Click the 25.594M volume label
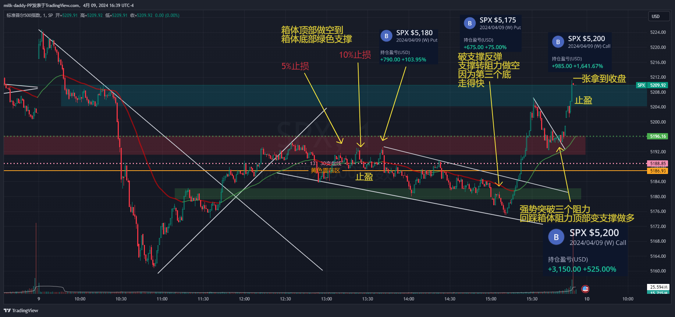 (658, 287)
